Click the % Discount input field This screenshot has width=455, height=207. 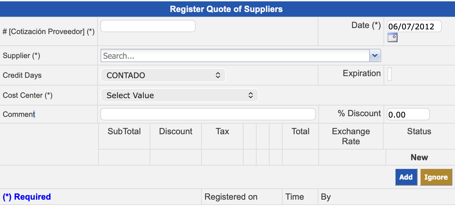click(408, 115)
